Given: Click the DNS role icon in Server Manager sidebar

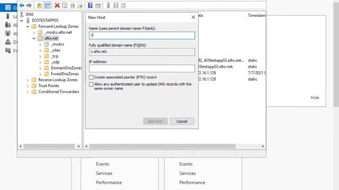Looking at the screenshot, I should coord(8,42).
